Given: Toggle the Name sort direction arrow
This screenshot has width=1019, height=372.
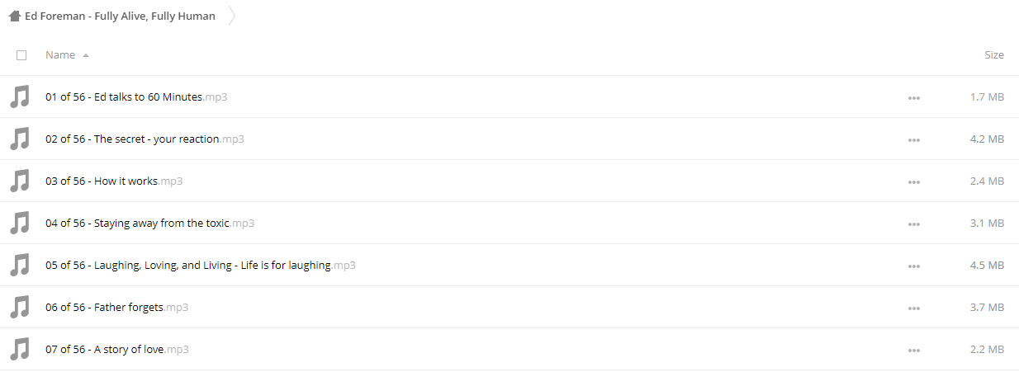Looking at the screenshot, I should coord(86,55).
